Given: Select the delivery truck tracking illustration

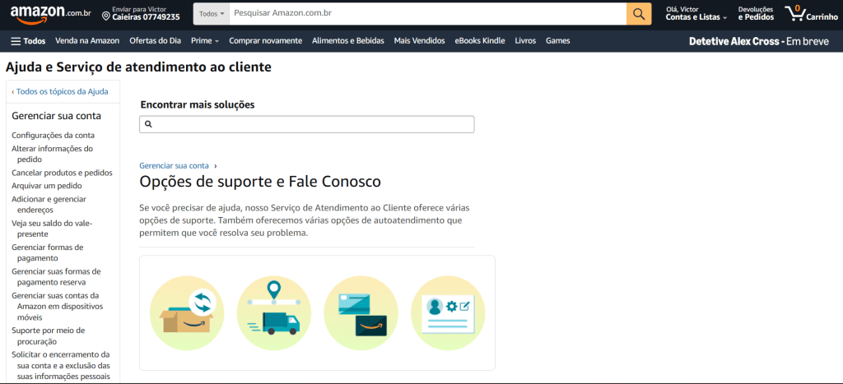Looking at the screenshot, I should (273, 312).
